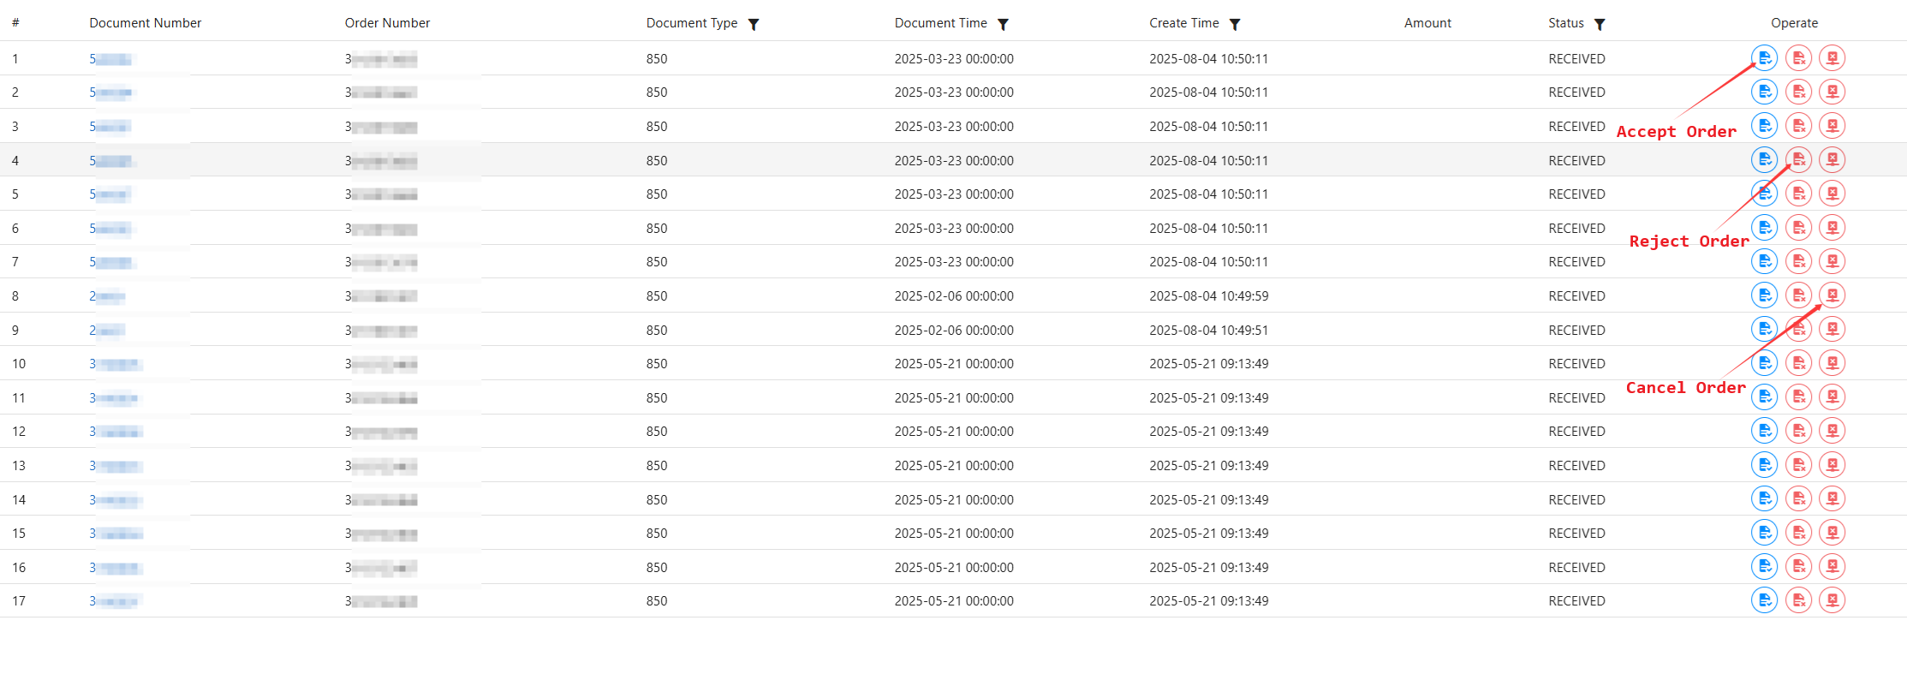
Task: Open the Document Type column filter
Action: click(754, 24)
